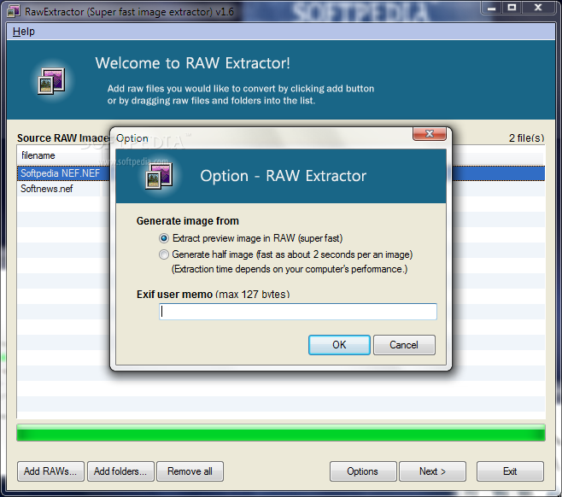This screenshot has width=562, height=497.
Task: Click the Exif user memo text field
Action: (298, 312)
